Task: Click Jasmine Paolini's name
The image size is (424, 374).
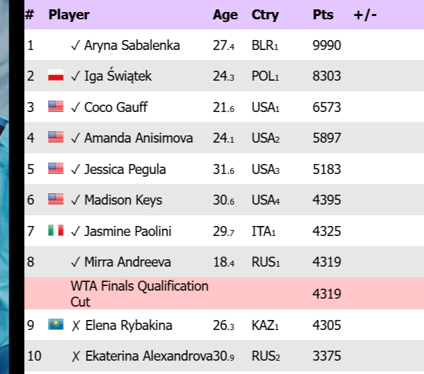Action: tap(127, 231)
